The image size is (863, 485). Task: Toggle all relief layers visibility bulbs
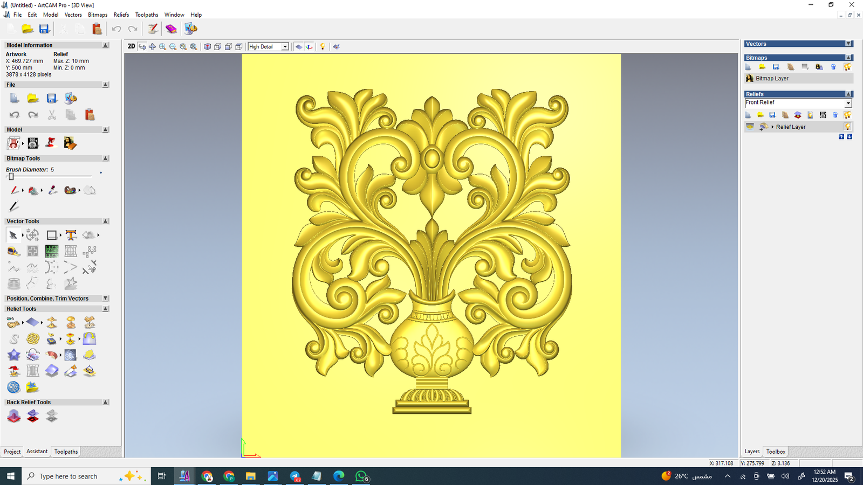pyautogui.click(x=847, y=115)
